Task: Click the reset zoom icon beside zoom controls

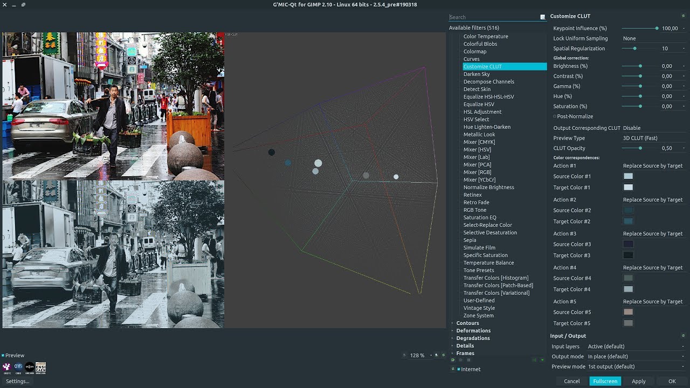Action: click(x=443, y=355)
